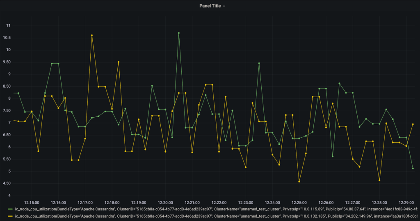Click the green 9.5 spike near 12:23:30
The image size is (420, 221).
[x=259, y=64]
